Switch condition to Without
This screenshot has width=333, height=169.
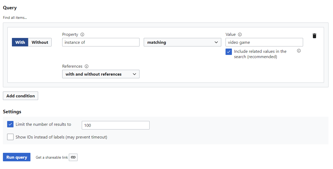pos(40,42)
